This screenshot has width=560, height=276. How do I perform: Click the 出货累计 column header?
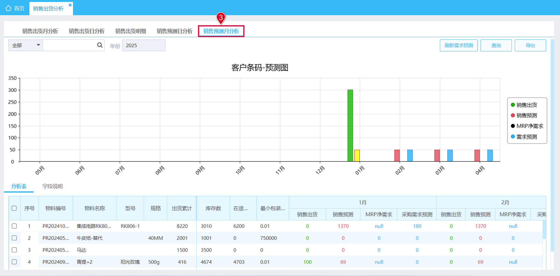point(182,208)
